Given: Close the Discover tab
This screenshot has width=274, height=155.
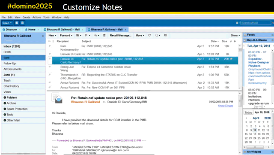Looking at the screenshot, I should coord(20,30).
